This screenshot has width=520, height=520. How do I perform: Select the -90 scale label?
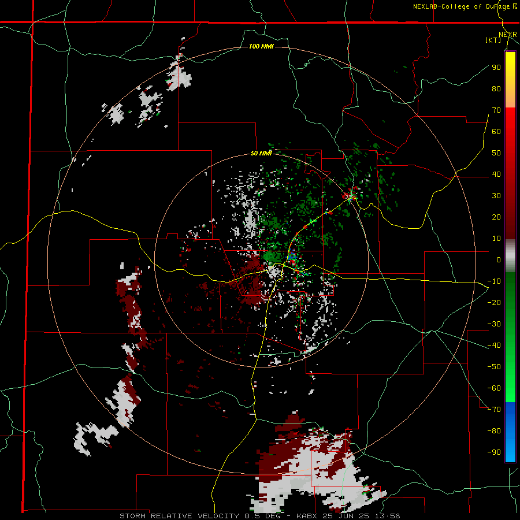494,452
